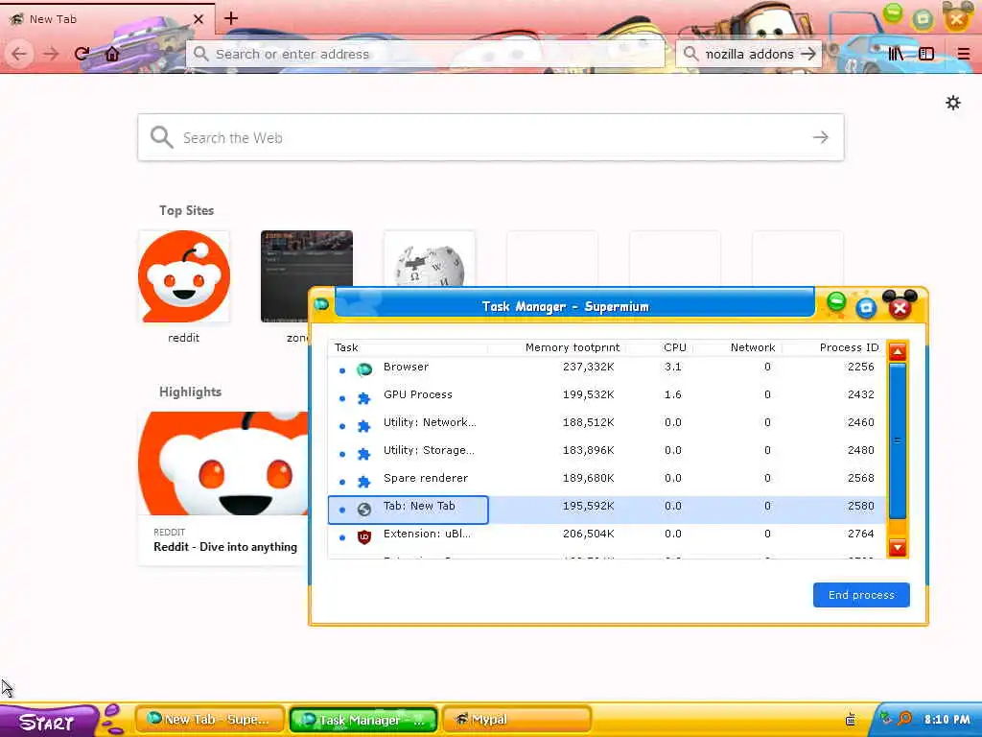Reload the page with the refresh icon
This screenshot has height=737, width=982.
click(x=82, y=54)
